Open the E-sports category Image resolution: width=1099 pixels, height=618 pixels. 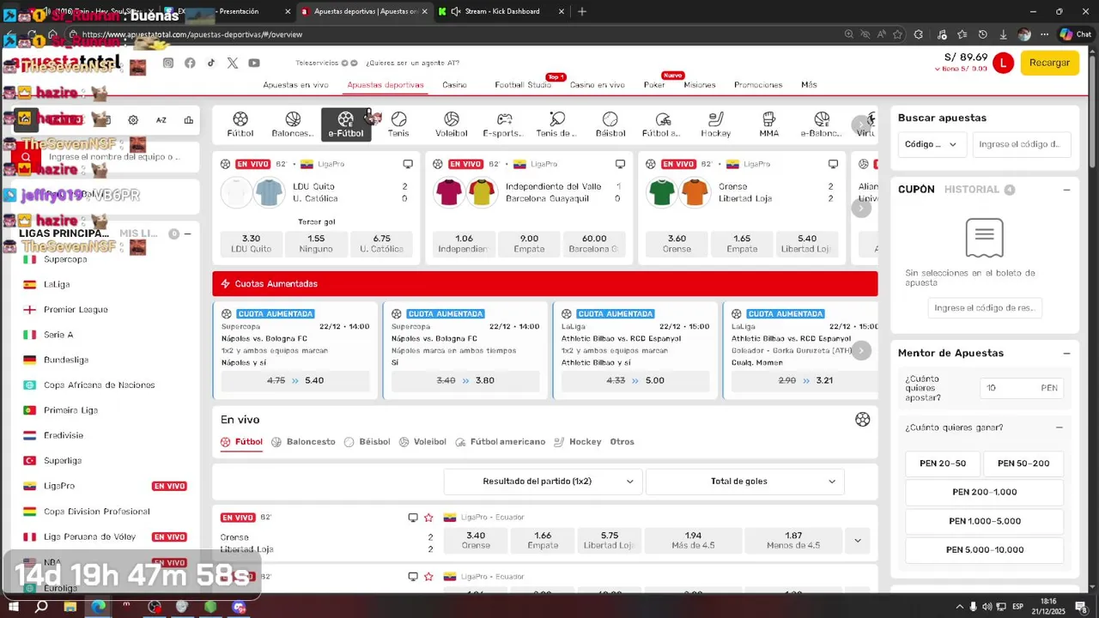click(x=504, y=124)
